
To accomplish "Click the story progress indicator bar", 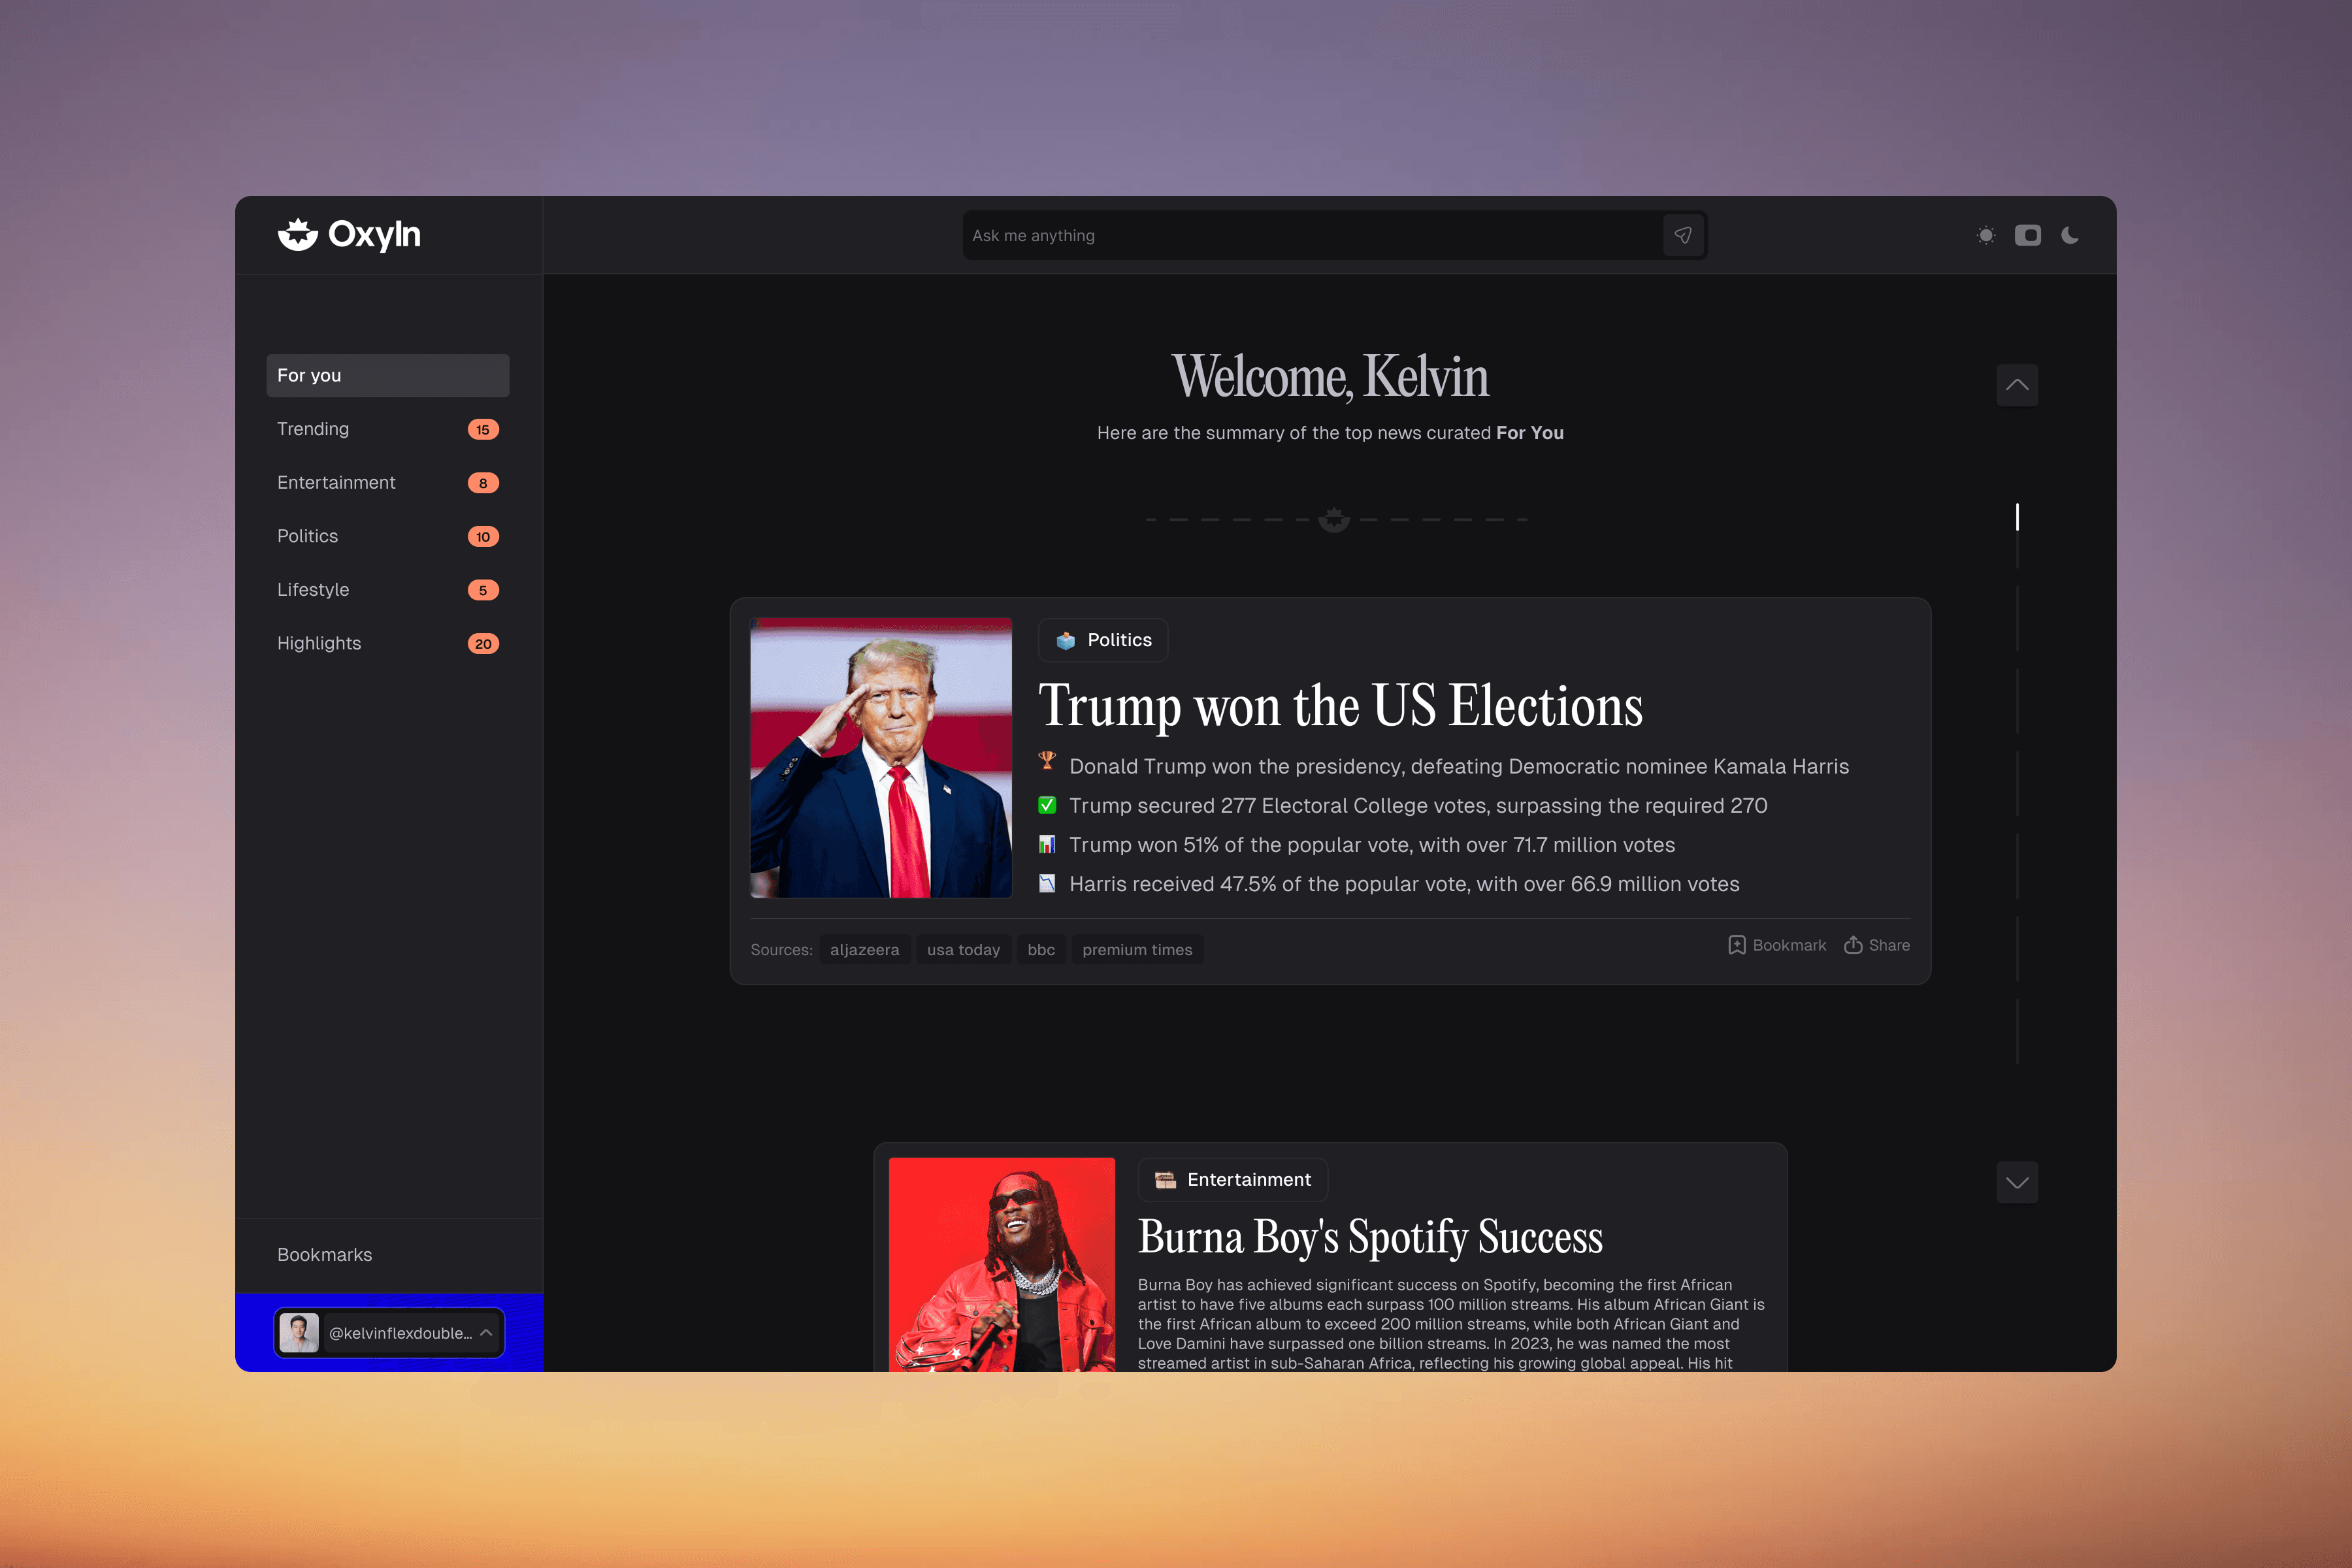I will (2017, 517).
